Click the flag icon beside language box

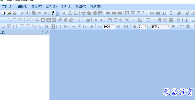coord(174,27)
